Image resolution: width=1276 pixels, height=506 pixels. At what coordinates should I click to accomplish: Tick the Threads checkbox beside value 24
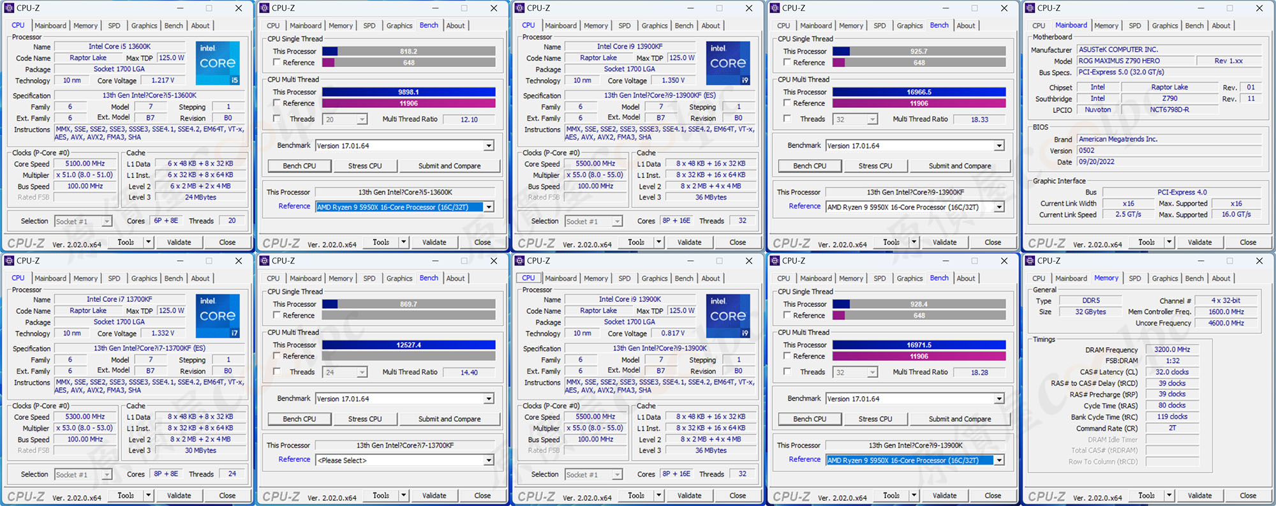tap(277, 371)
